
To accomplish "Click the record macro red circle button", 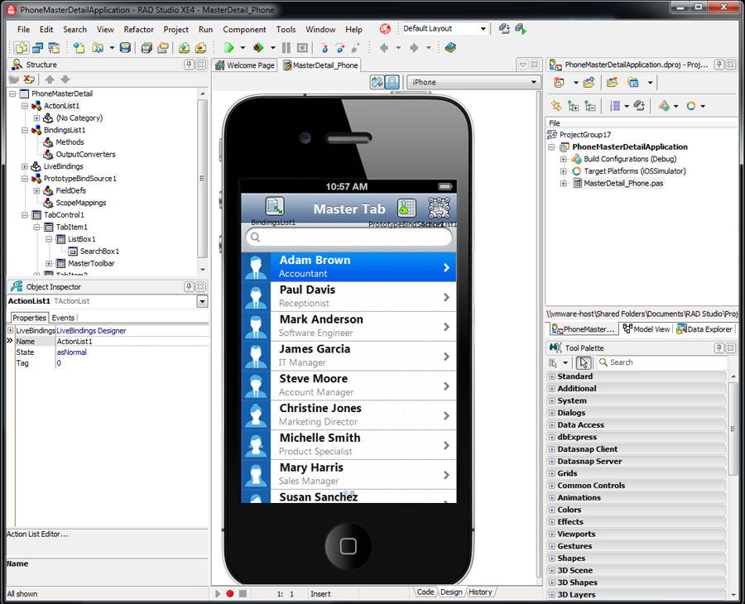I will point(230,593).
